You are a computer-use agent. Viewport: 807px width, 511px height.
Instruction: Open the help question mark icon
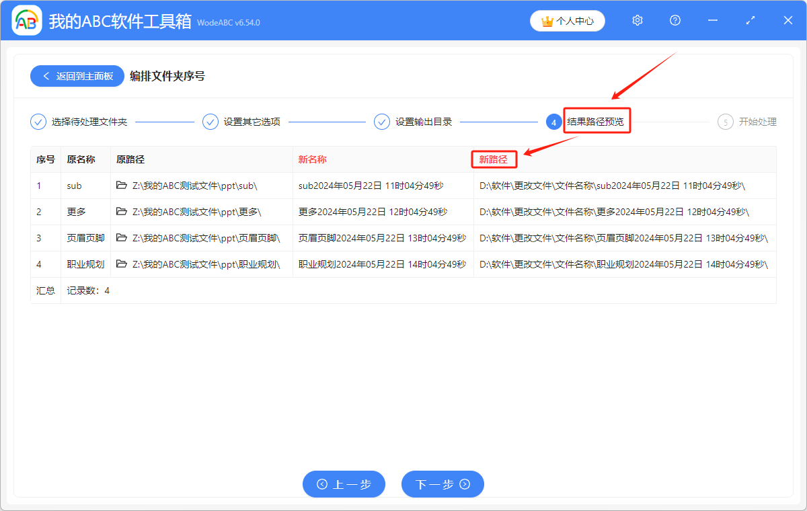(x=675, y=20)
